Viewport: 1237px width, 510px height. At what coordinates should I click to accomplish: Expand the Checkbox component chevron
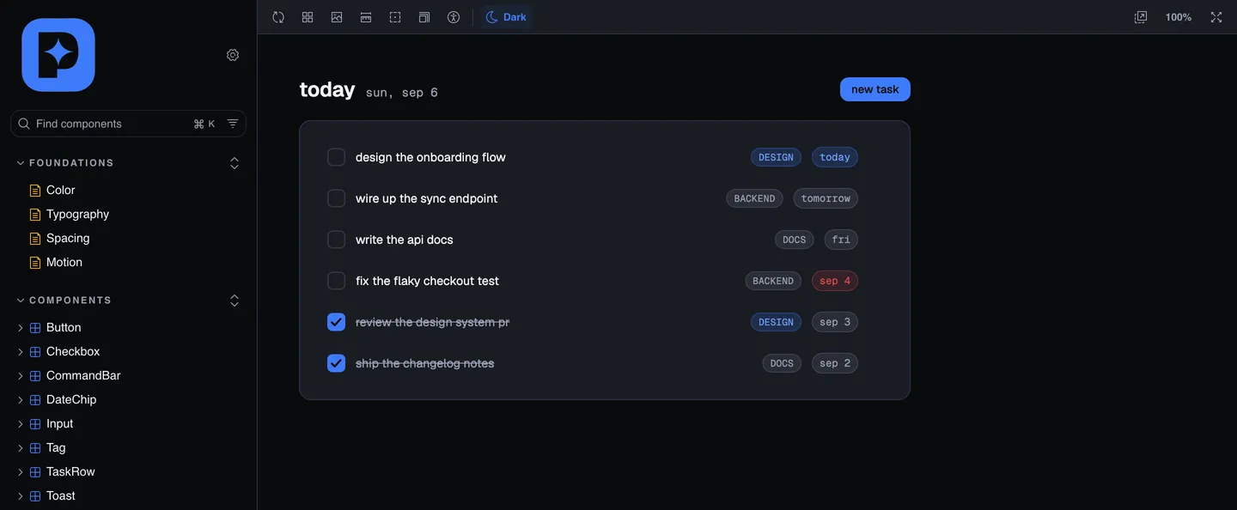click(x=21, y=352)
